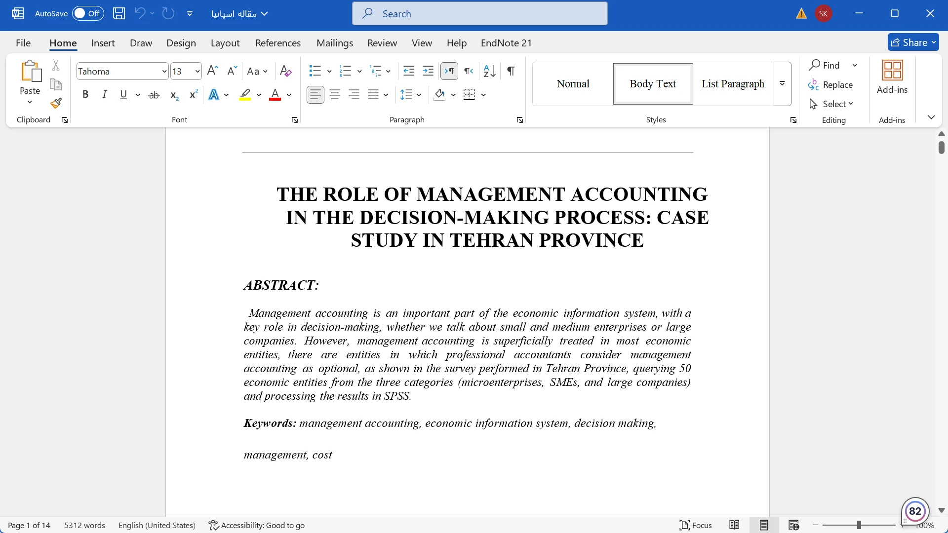Open the Tahoma font name dropdown
948x533 pixels.
coord(164,71)
